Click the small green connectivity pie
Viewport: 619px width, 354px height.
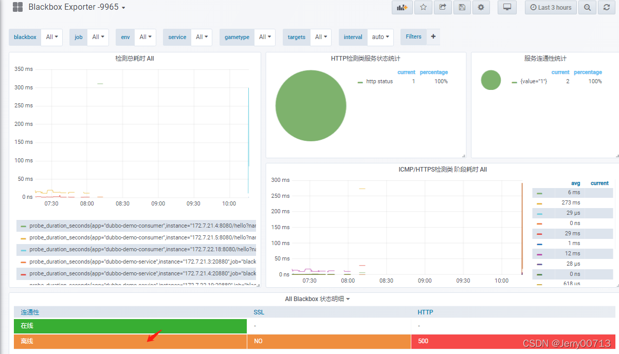[x=491, y=80]
